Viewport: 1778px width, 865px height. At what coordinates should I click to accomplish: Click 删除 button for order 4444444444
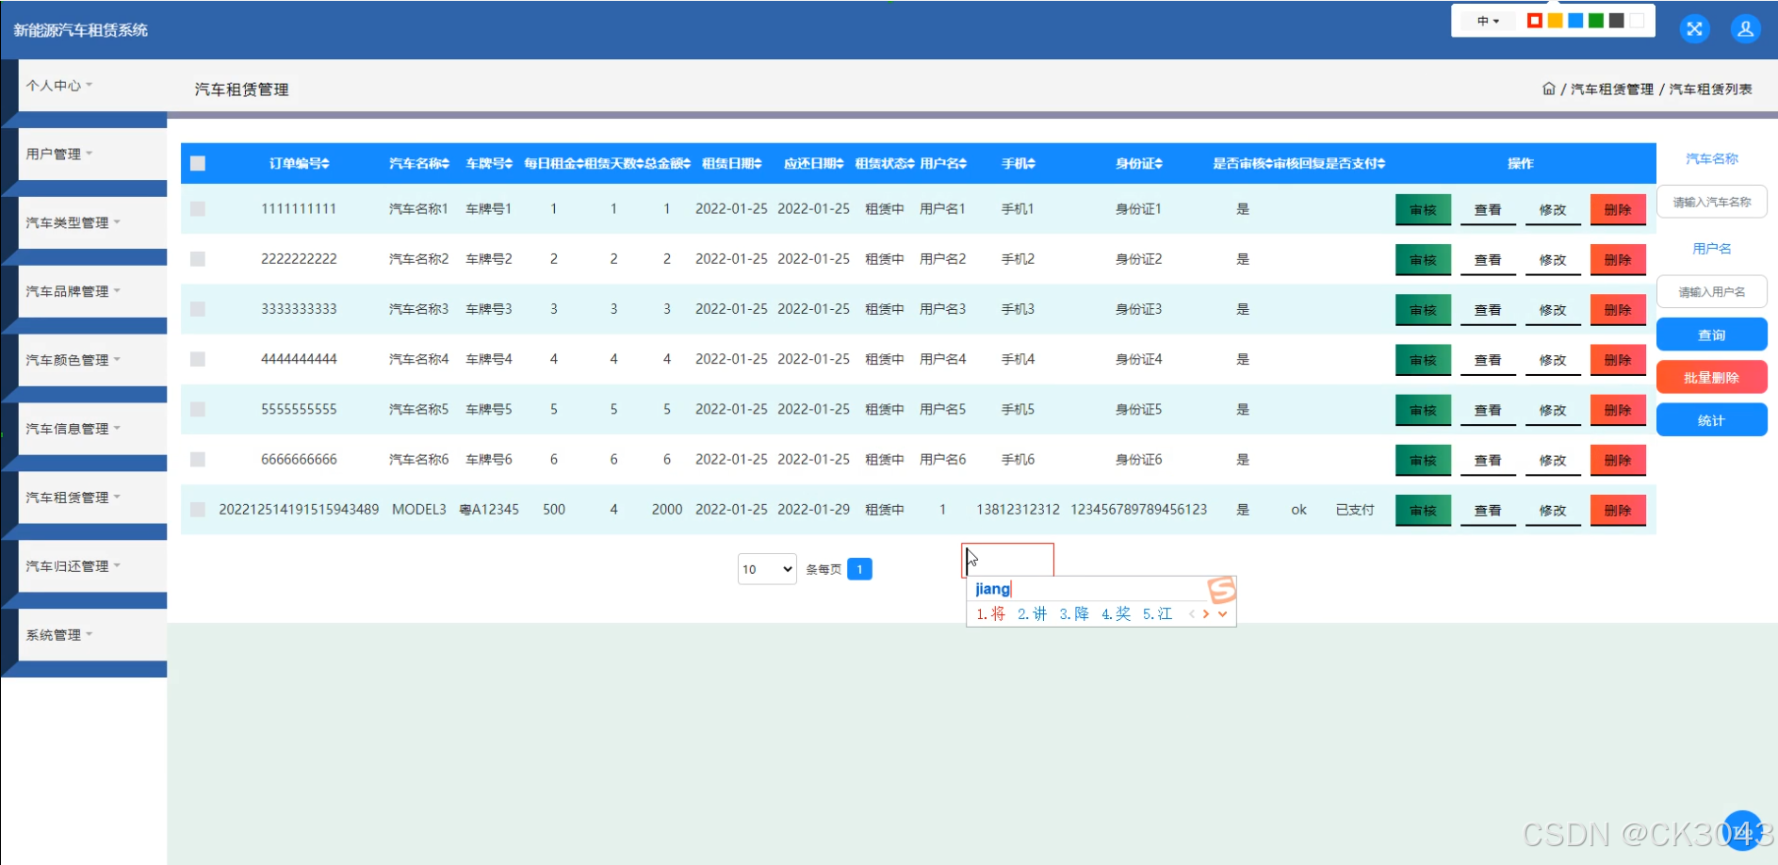(1618, 360)
